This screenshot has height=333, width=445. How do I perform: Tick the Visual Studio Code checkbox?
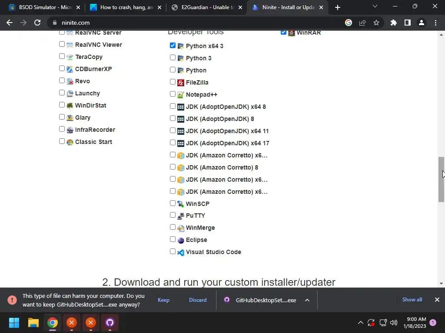coord(173,251)
